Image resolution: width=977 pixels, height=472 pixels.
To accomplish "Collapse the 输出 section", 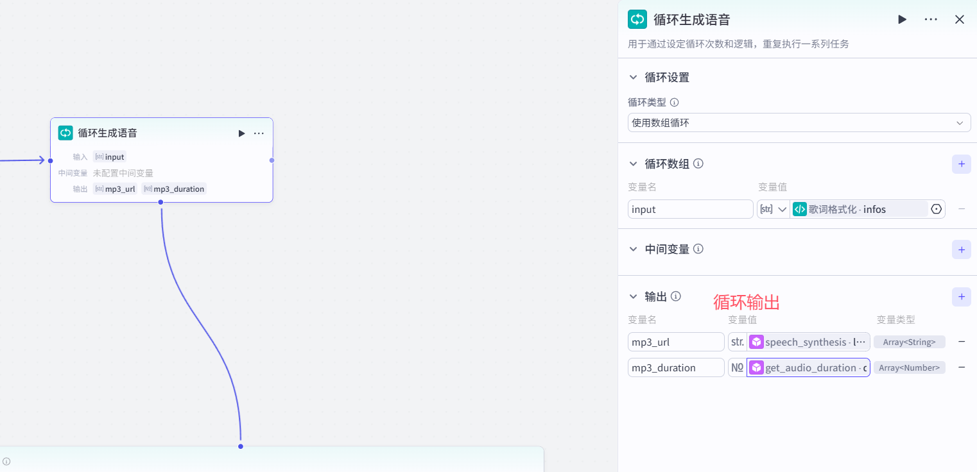I will pyautogui.click(x=634, y=296).
